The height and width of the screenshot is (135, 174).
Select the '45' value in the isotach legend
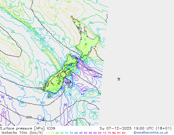[81, 133]
